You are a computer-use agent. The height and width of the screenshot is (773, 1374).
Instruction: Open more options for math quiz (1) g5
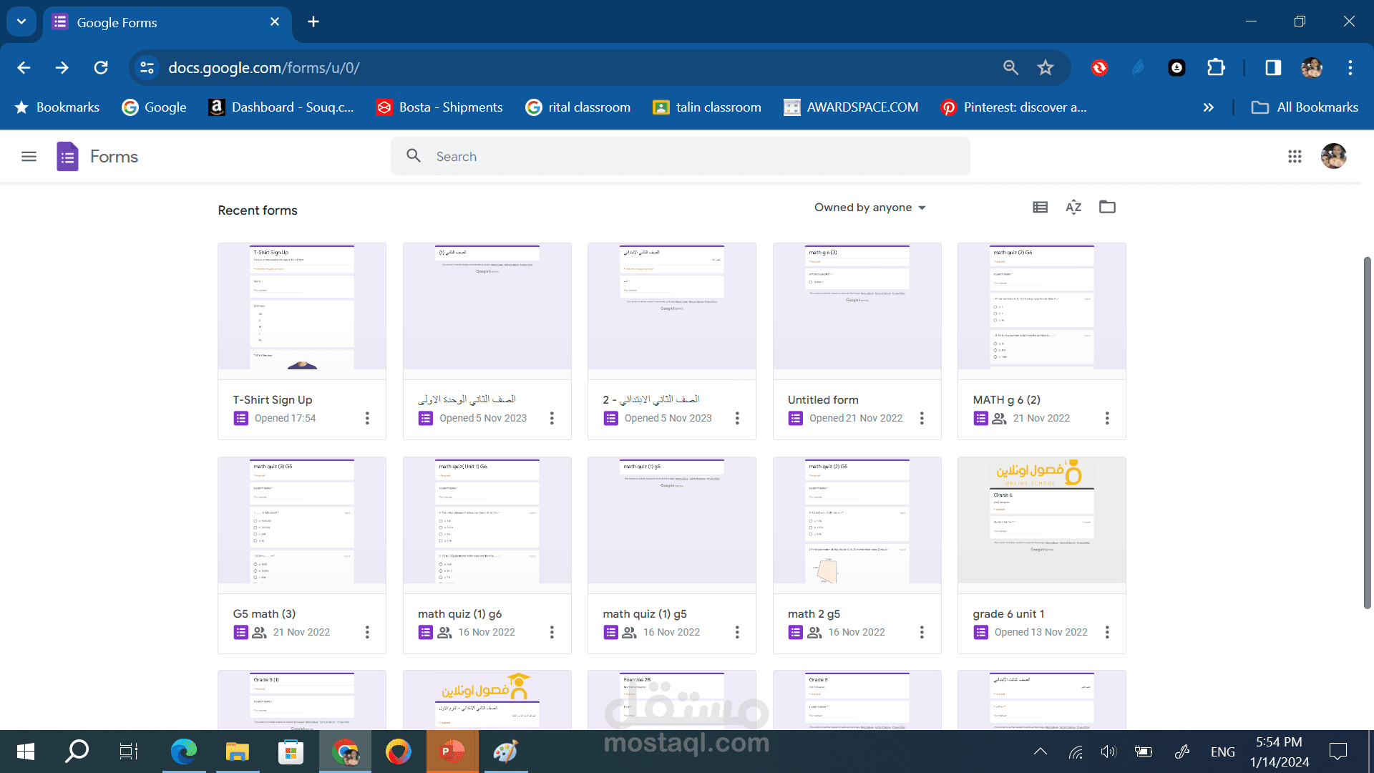coord(737,632)
